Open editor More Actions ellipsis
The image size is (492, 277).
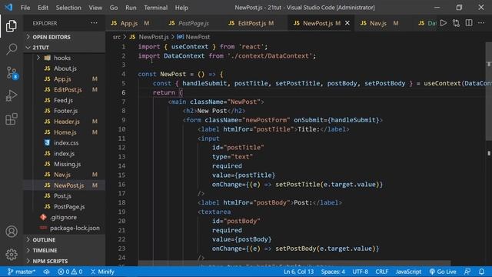pos(481,23)
